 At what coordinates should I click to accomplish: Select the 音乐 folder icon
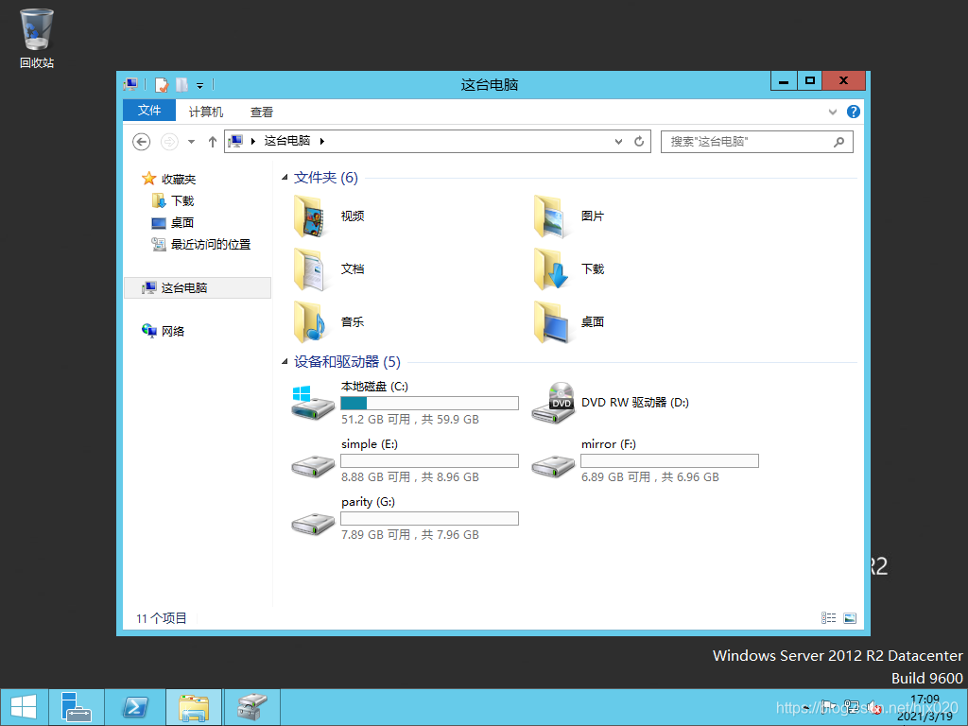(310, 321)
